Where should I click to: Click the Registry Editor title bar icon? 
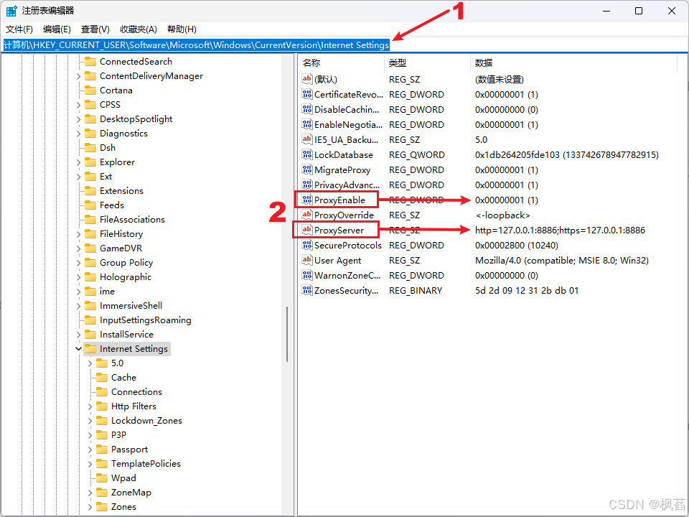pos(10,10)
